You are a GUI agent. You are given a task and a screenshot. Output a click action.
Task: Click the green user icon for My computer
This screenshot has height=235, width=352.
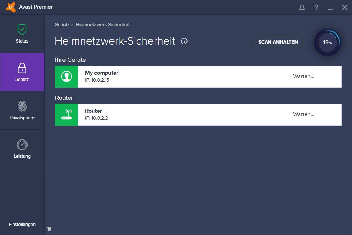tap(67, 76)
